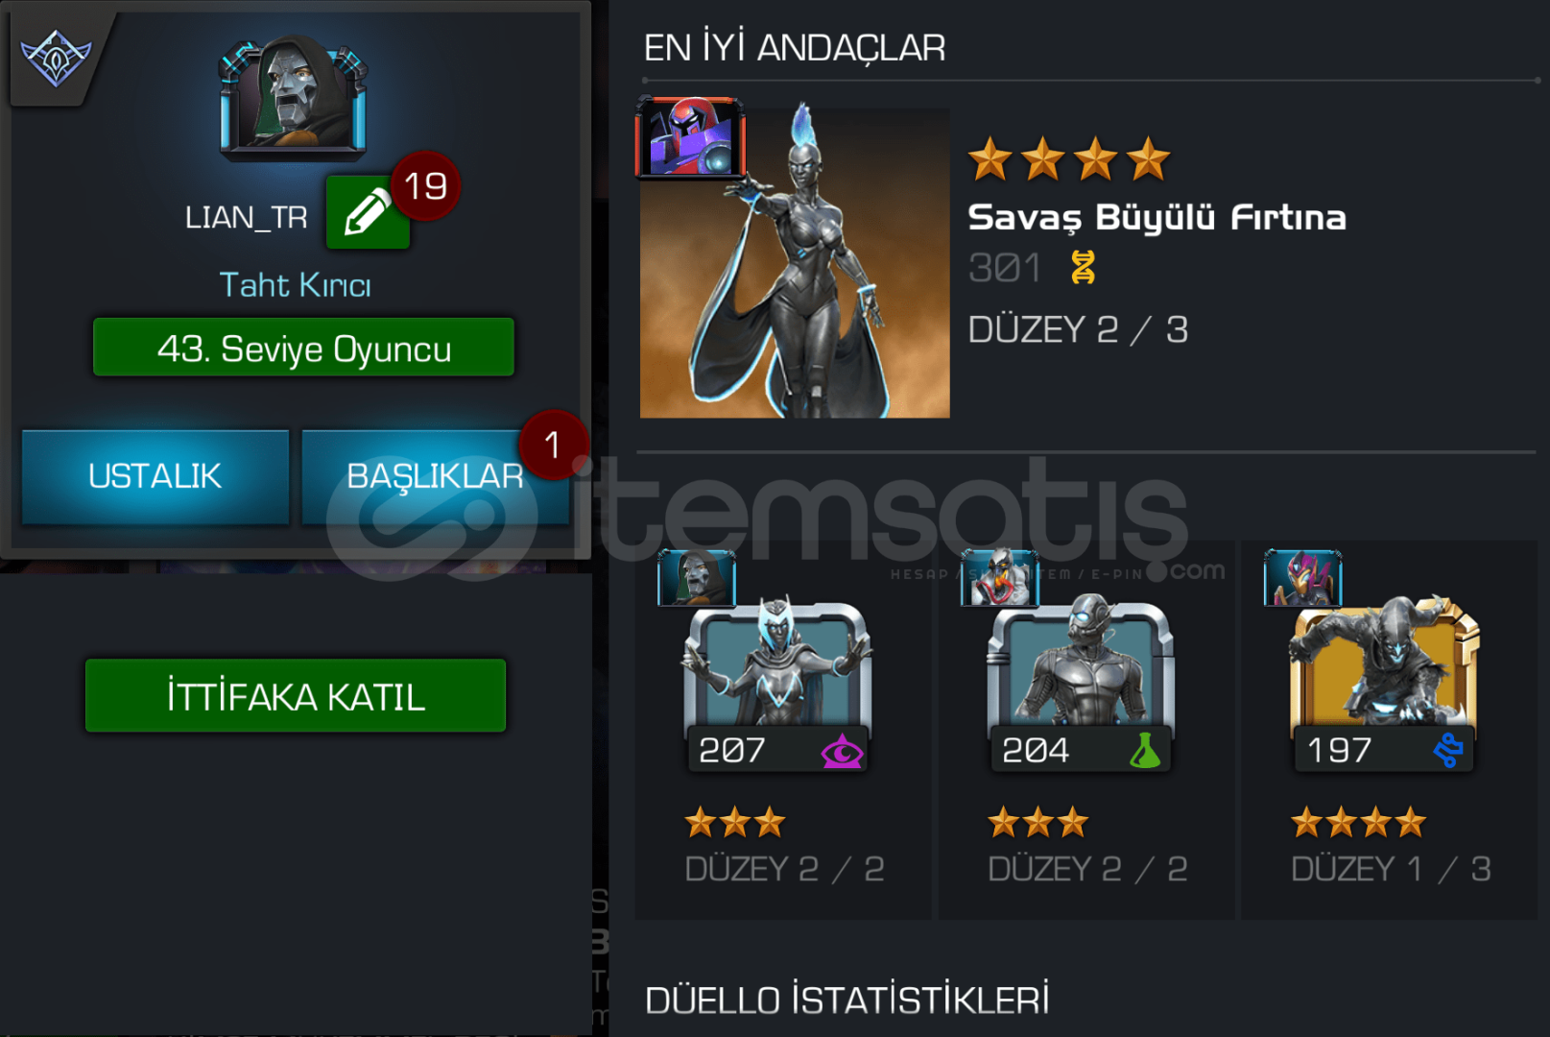Click the 43. Seviye Oyuncu level bar
The width and height of the screenshot is (1550, 1037).
click(x=303, y=348)
